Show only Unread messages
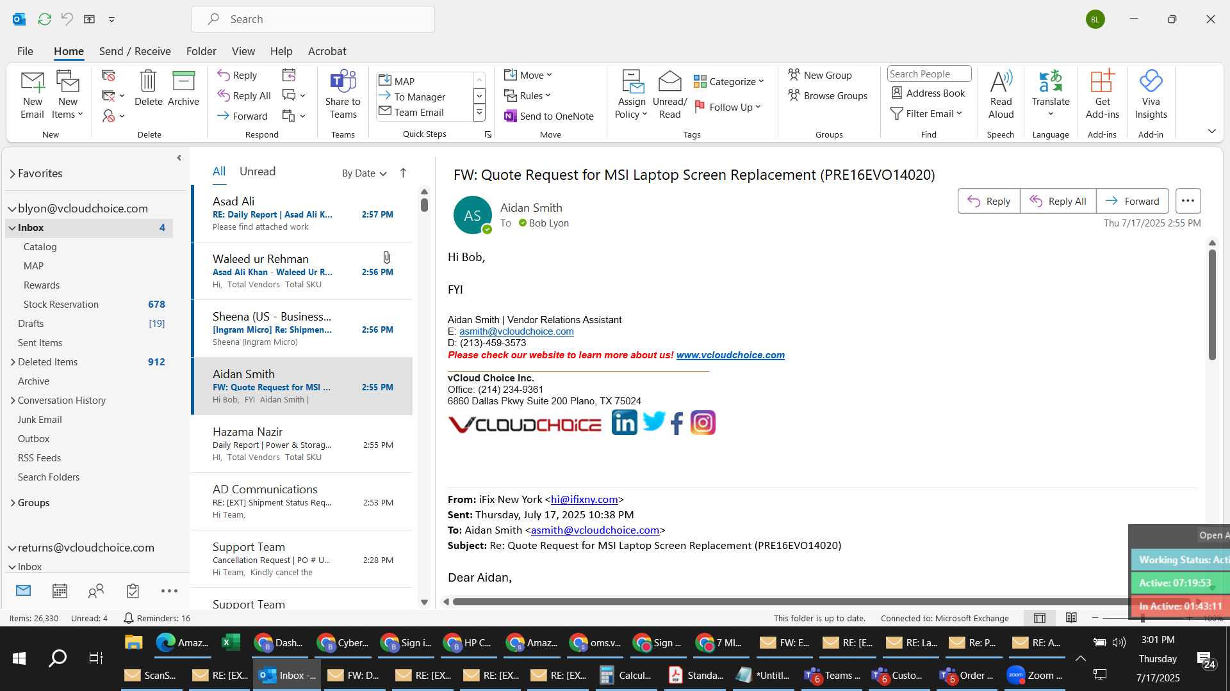 (x=257, y=171)
